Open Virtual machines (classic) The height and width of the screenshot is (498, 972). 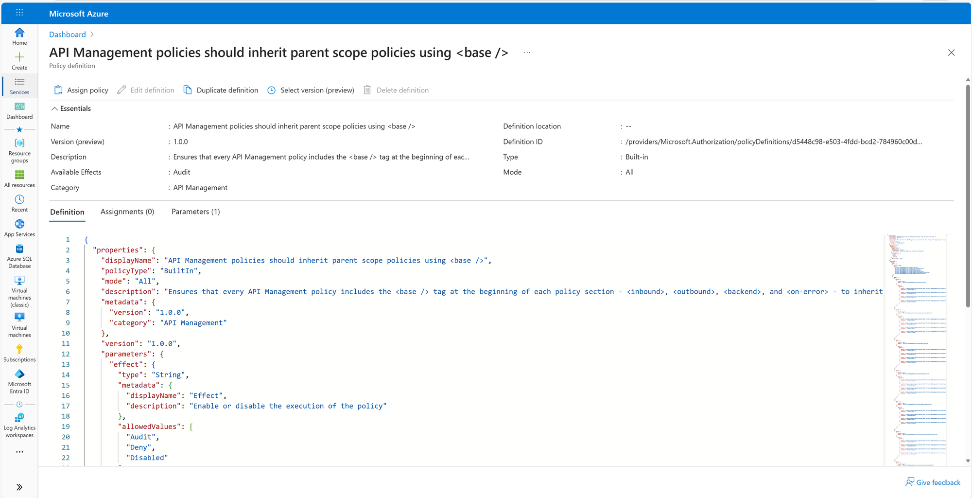tap(19, 291)
